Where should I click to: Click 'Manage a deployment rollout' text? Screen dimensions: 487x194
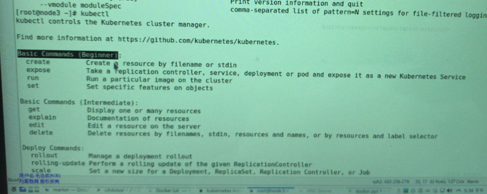coord(140,156)
